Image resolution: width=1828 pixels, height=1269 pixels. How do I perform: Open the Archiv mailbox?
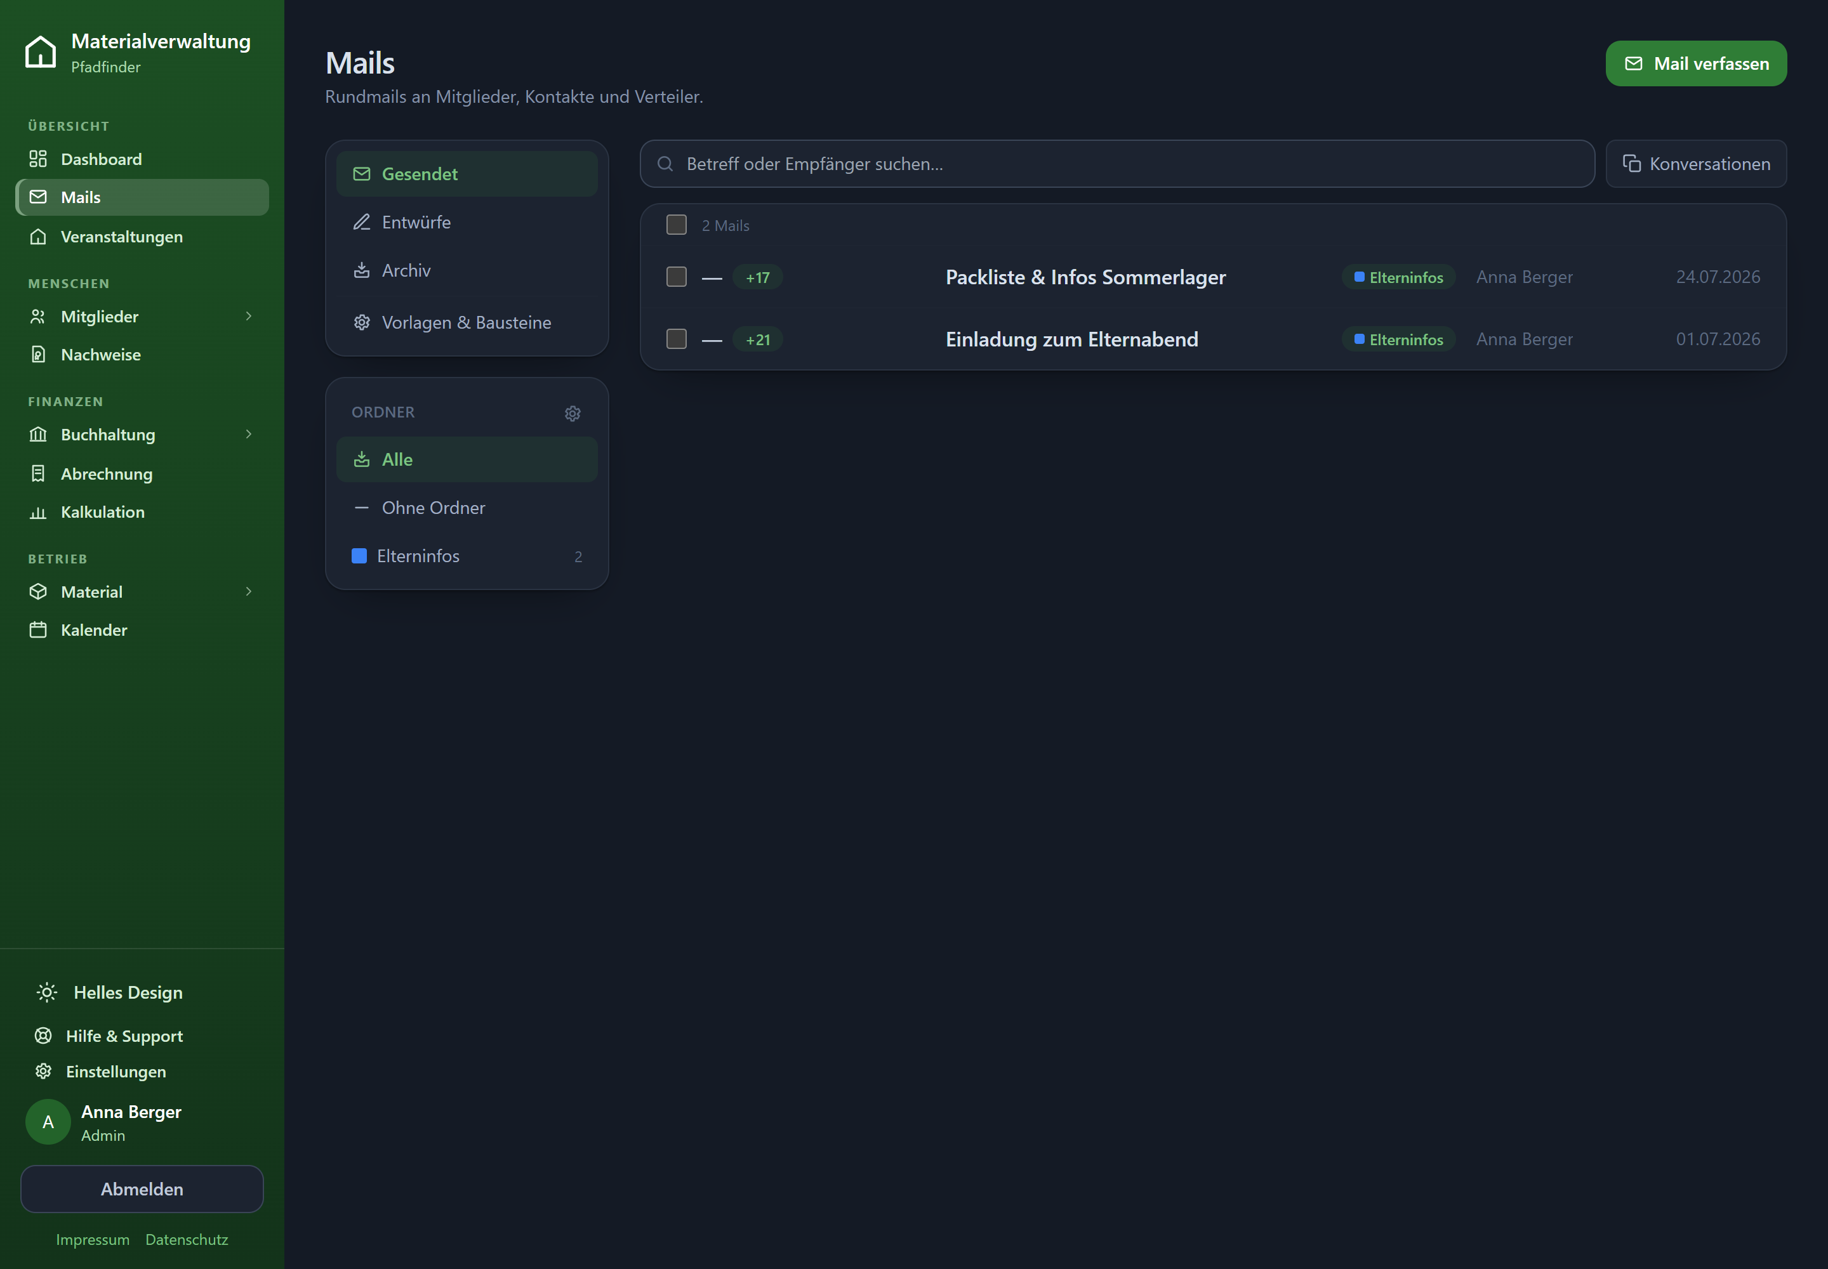[467, 270]
